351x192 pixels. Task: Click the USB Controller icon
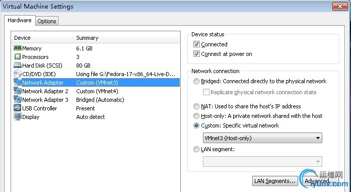coord(18,108)
